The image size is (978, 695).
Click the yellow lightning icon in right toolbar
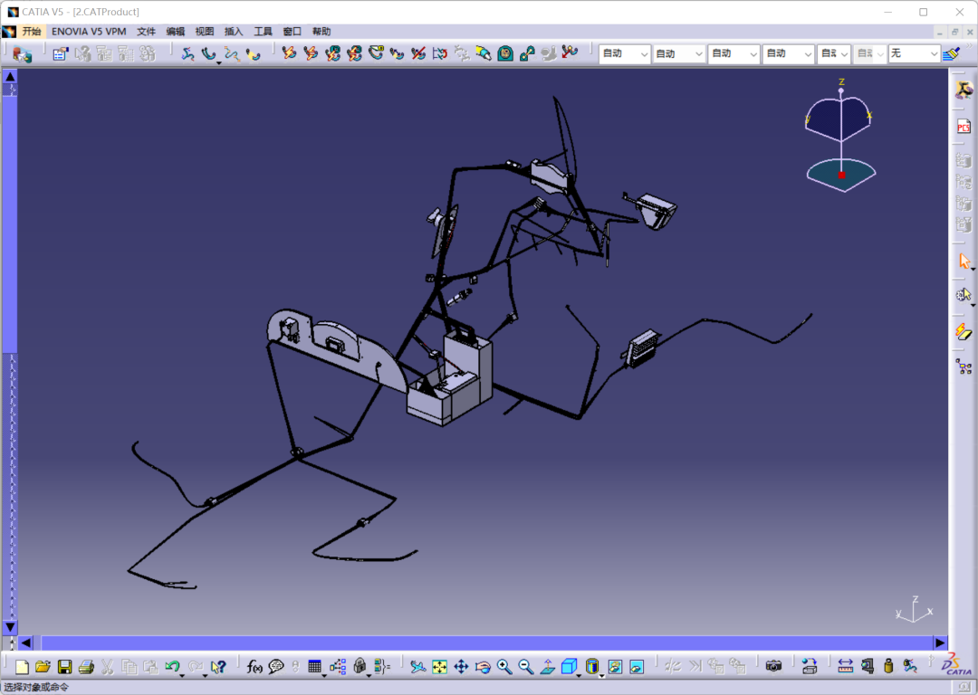tap(964, 332)
